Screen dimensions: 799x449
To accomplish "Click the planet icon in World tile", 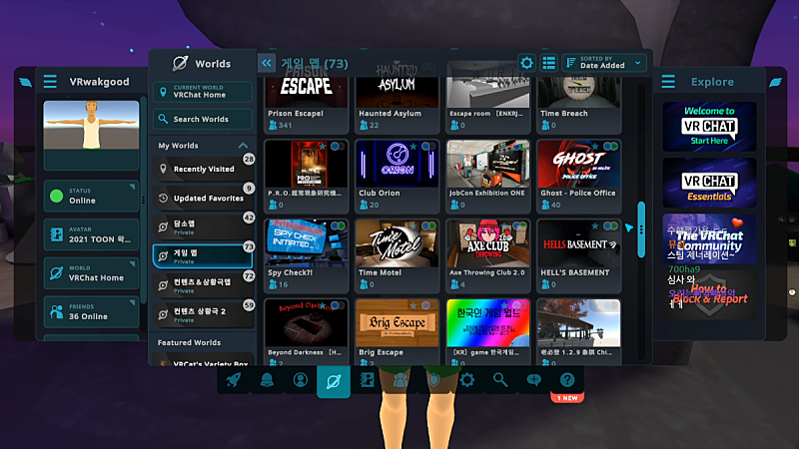I will pos(56,273).
